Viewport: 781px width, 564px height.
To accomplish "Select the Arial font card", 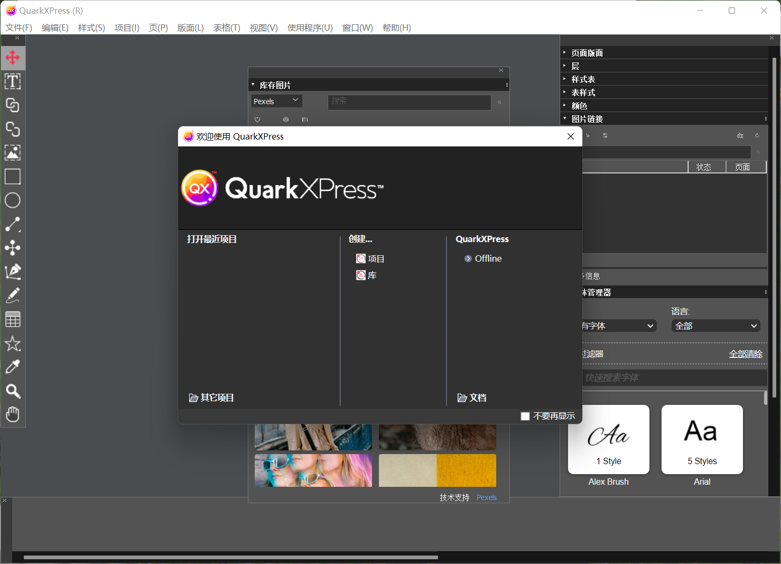I will [x=702, y=440].
